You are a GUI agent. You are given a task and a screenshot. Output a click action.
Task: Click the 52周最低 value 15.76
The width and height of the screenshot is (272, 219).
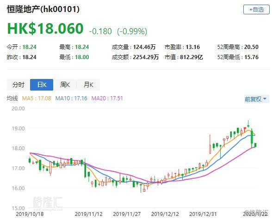click(x=251, y=57)
